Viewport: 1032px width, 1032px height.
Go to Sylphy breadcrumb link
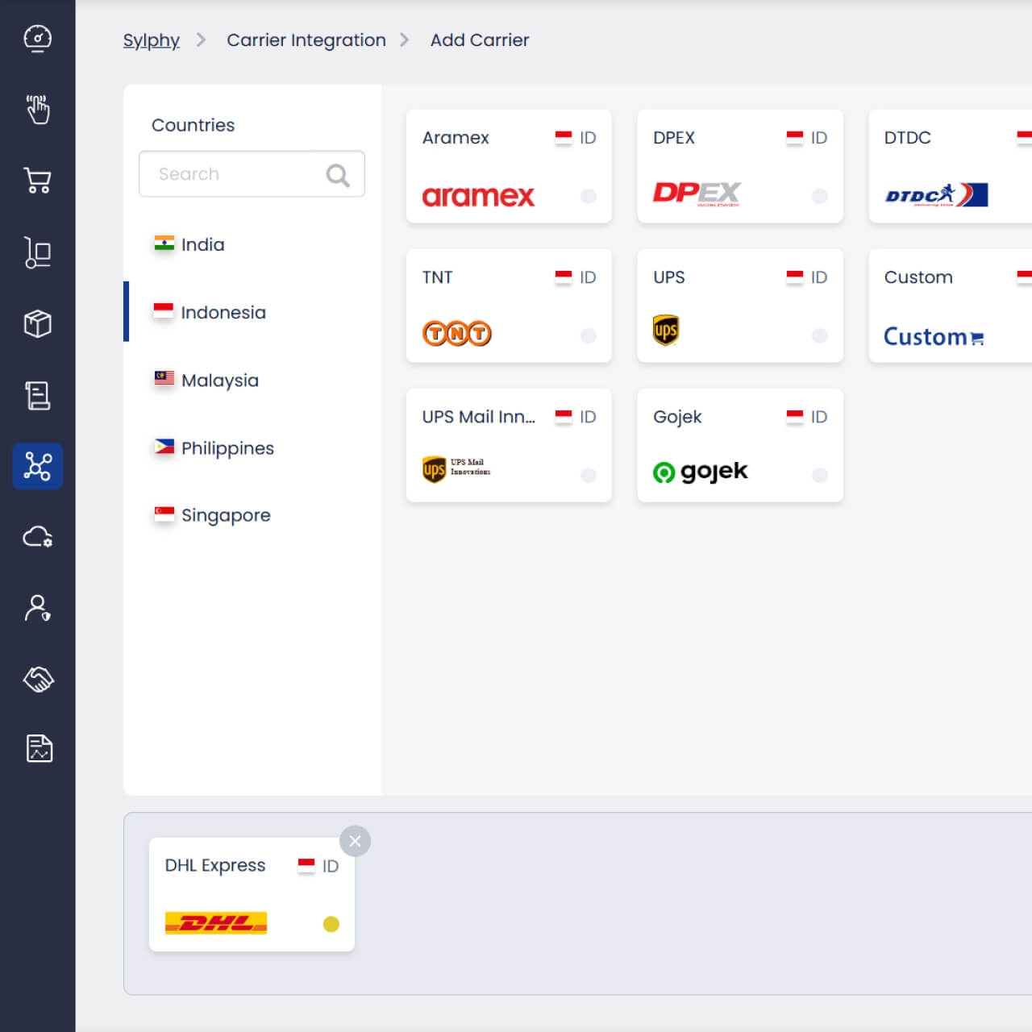point(151,40)
